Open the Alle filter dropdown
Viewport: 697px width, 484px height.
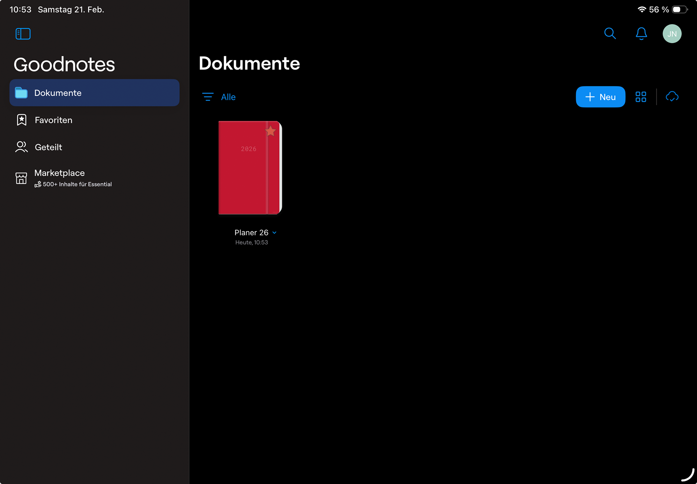(x=228, y=97)
